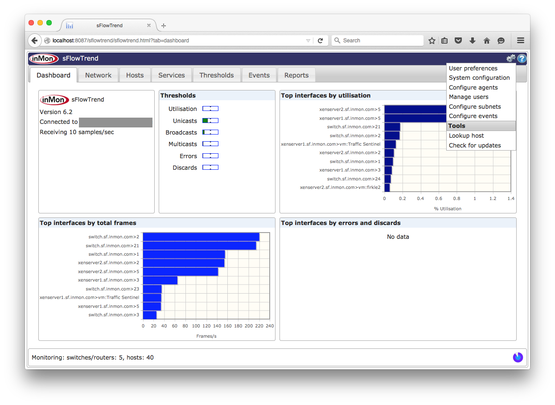Click the switch.sf.inmon.com>21 frames bar
Image resolution: width=555 pixels, height=405 pixels.
[x=200, y=245]
